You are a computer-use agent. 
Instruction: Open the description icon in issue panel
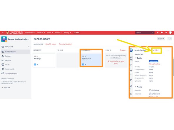131,65
